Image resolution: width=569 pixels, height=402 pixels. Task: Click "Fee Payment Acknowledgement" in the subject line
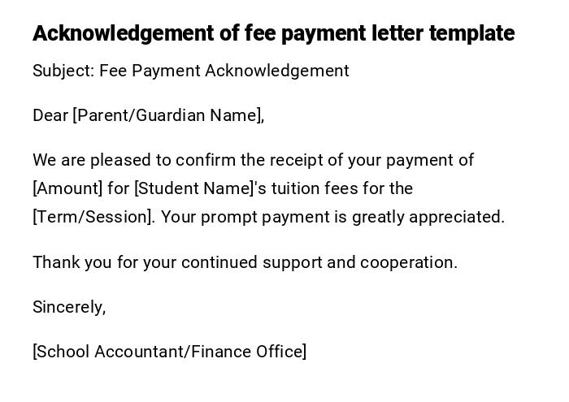click(x=224, y=71)
